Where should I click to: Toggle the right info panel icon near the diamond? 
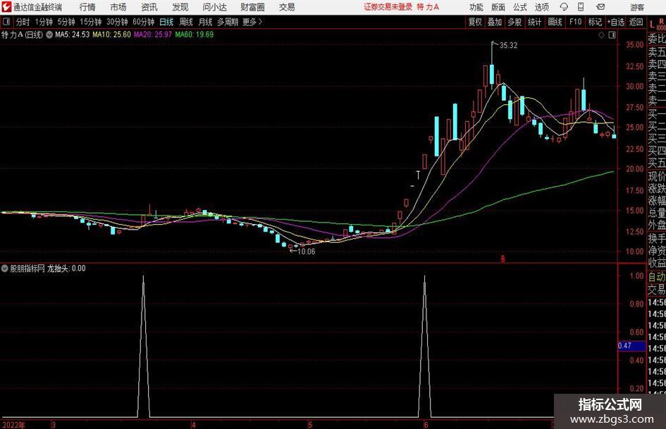coord(612,35)
